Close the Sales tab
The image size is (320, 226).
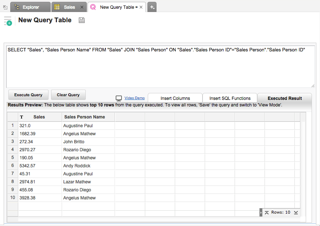[81, 7]
